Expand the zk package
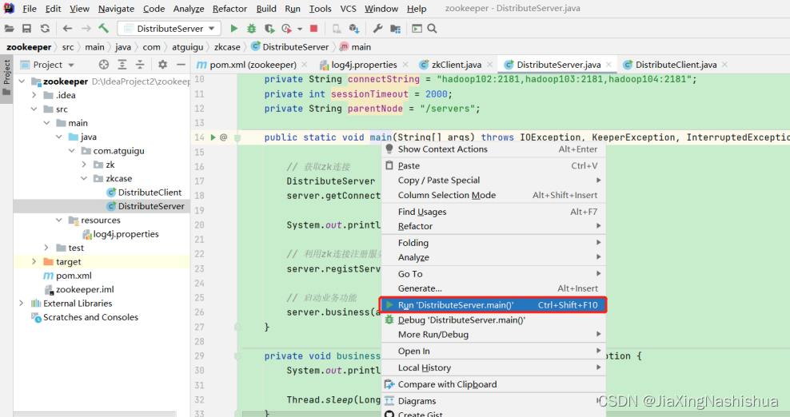The width and height of the screenshot is (790, 417). [x=84, y=165]
